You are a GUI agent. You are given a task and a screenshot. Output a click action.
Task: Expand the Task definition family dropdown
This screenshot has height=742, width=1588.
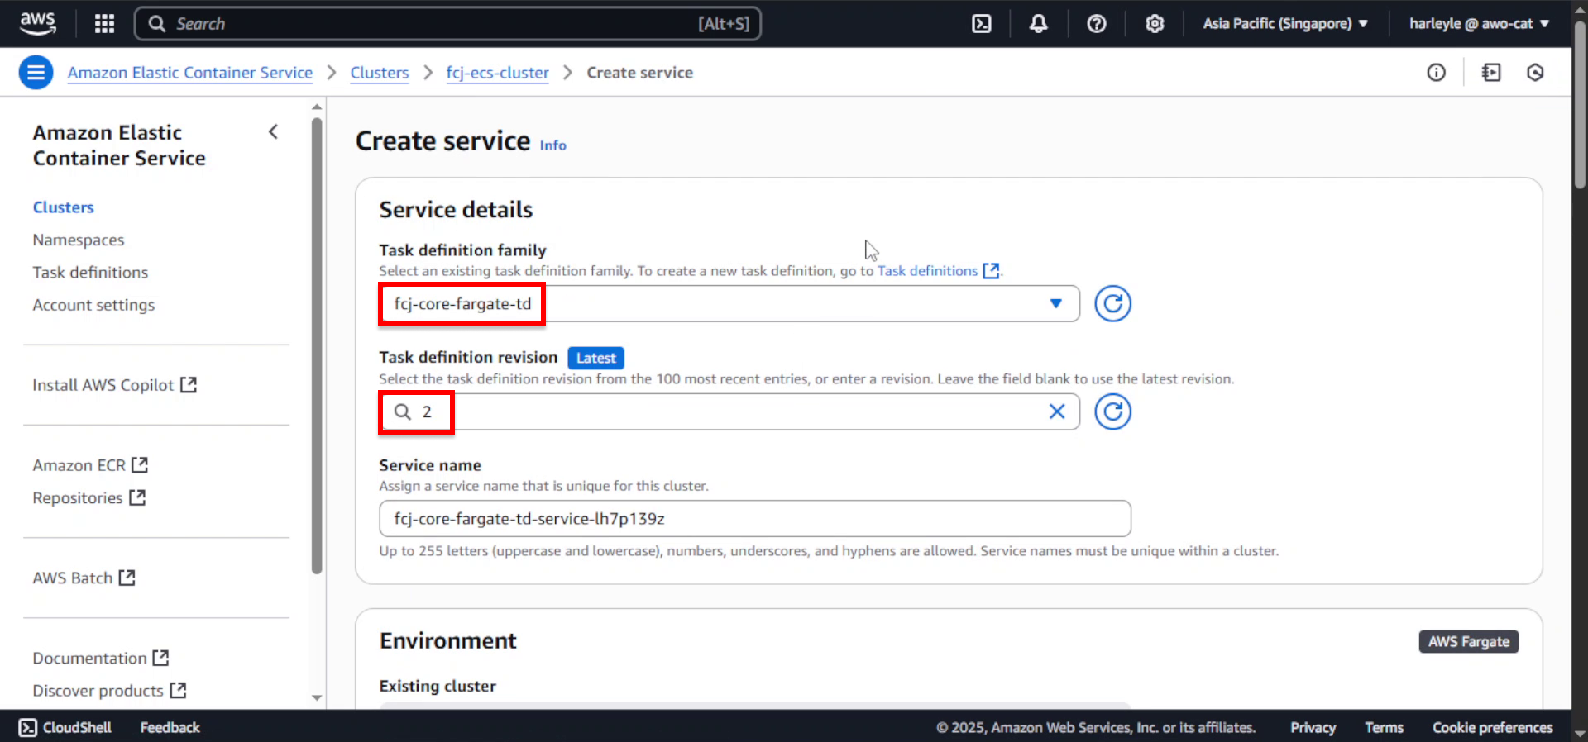[729, 303]
